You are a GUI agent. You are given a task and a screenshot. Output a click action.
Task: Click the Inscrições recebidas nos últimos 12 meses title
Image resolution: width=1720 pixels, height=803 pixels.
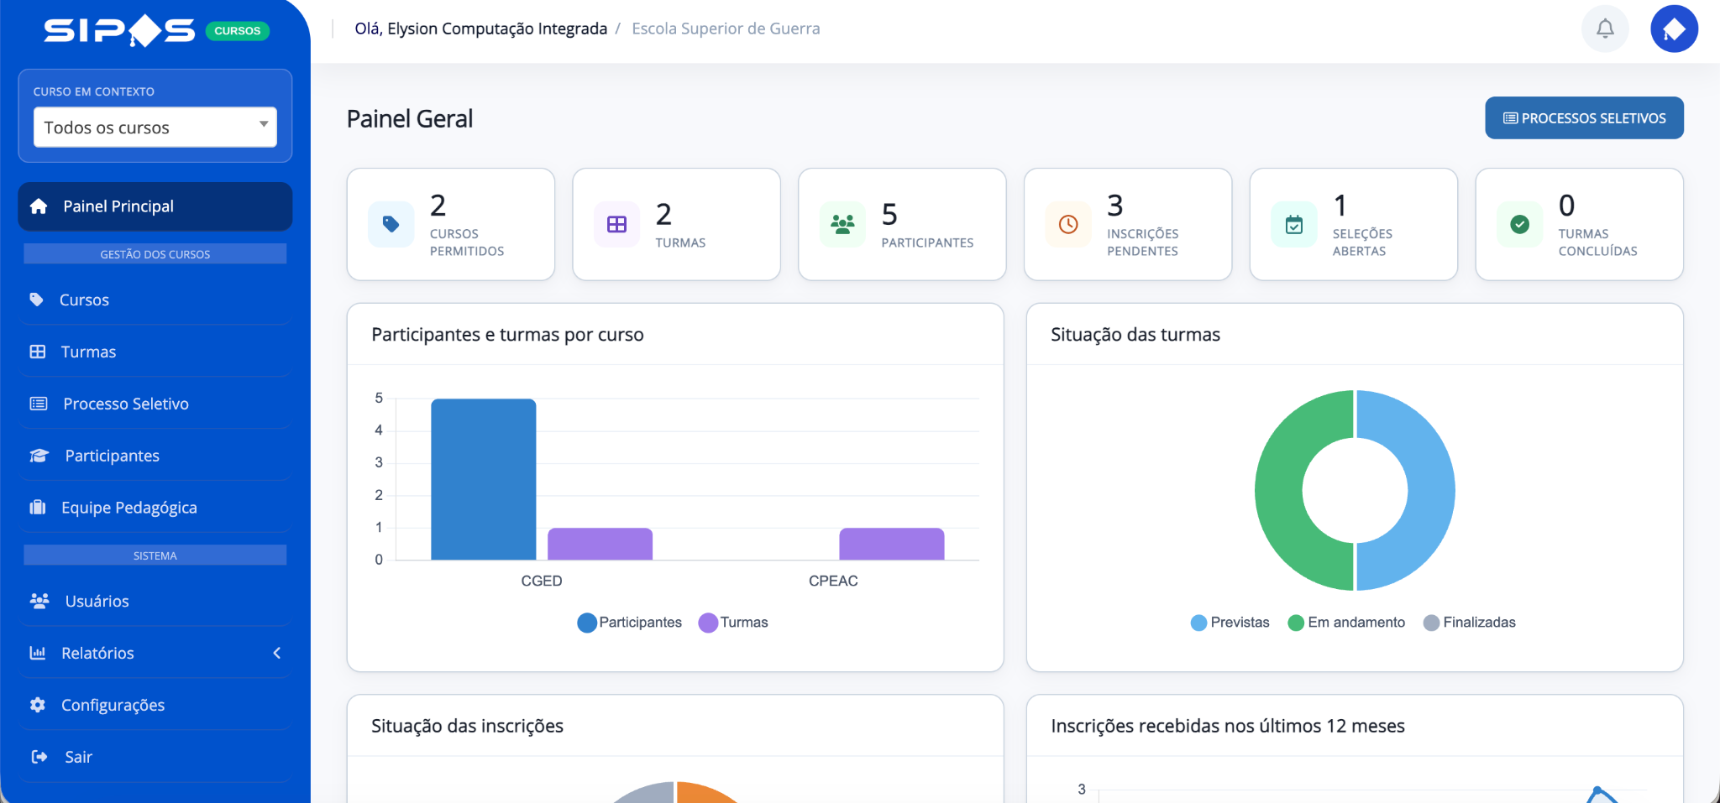pyautogui.click(x=1228, y=726)
